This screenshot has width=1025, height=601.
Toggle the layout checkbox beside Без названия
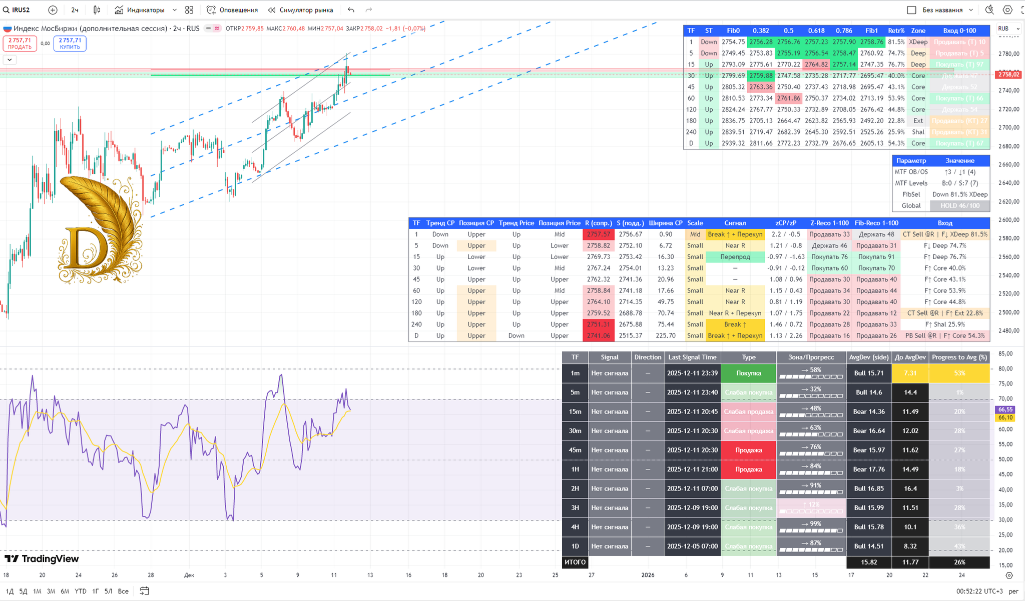[x=911, y=10]
